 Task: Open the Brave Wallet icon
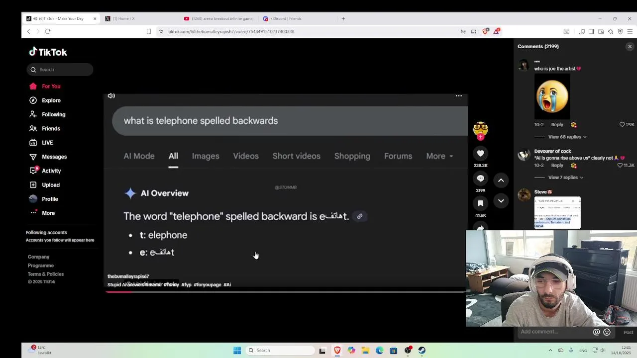601,31
